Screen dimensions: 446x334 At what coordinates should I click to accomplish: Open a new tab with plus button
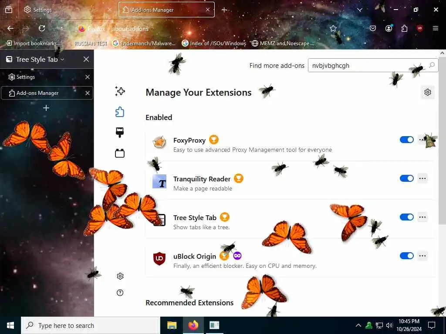point(224,10)
